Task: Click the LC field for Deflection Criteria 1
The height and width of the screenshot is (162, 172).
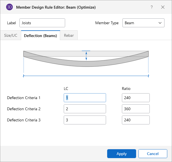Action: [x=85, y=98]
